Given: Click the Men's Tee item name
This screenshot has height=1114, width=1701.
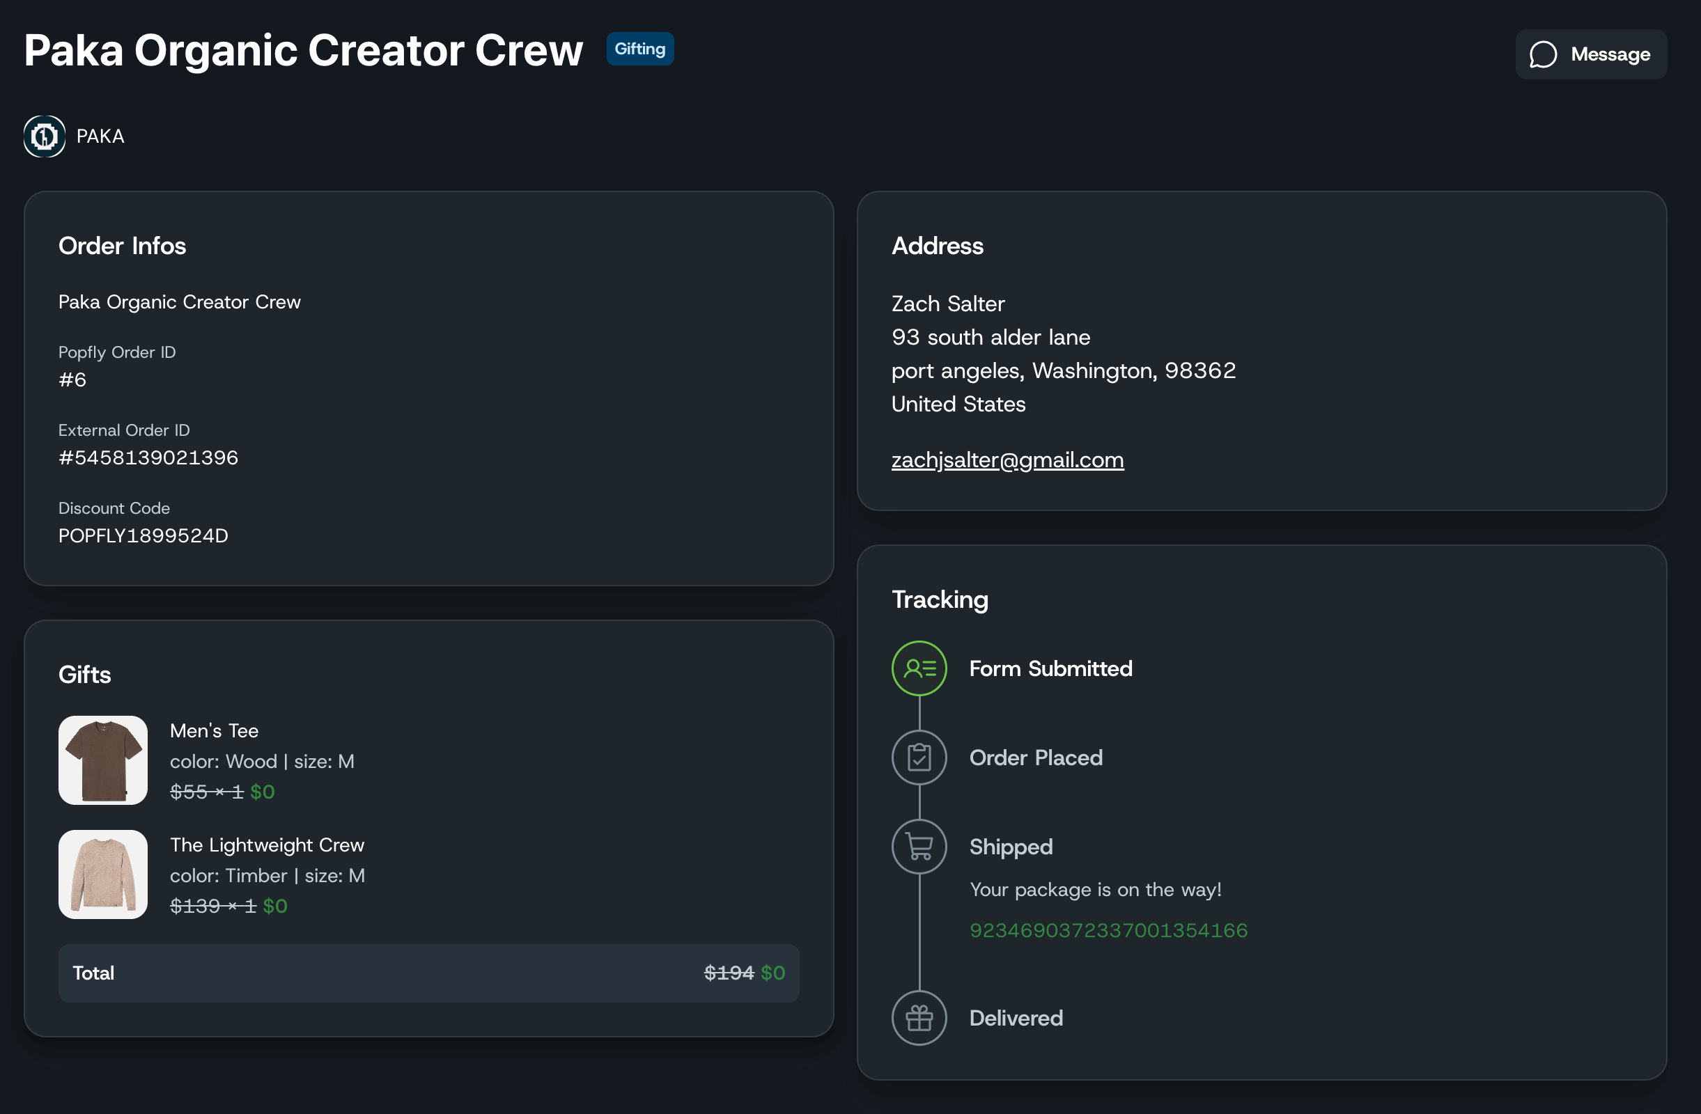Looking at the screenshot, I should [215, 730].
